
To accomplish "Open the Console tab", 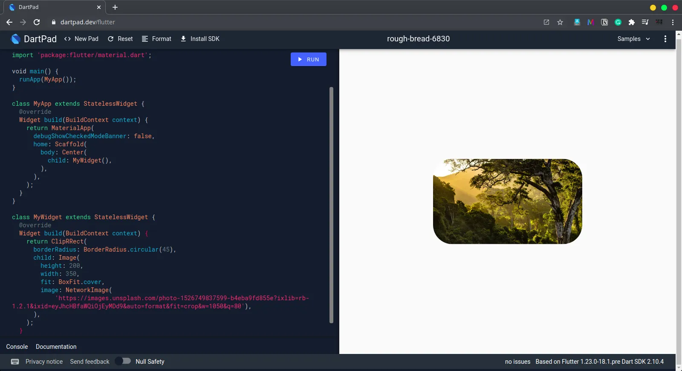I will (17, 347).
